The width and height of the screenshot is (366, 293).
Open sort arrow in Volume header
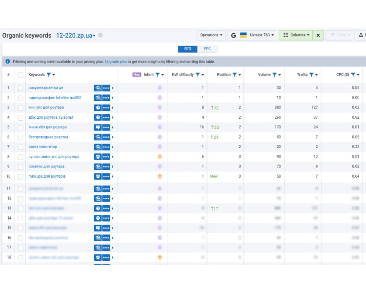(280, 75)
